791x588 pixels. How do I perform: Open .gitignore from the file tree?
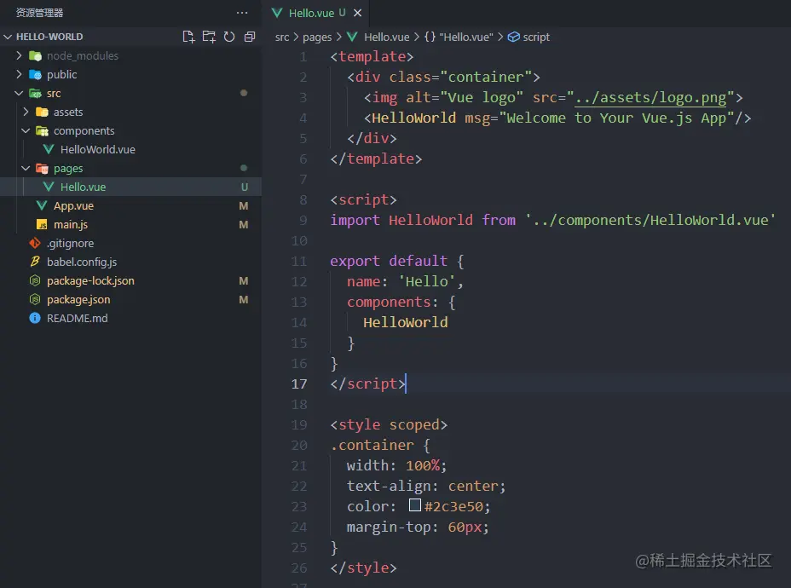click(x=70, y=243)
